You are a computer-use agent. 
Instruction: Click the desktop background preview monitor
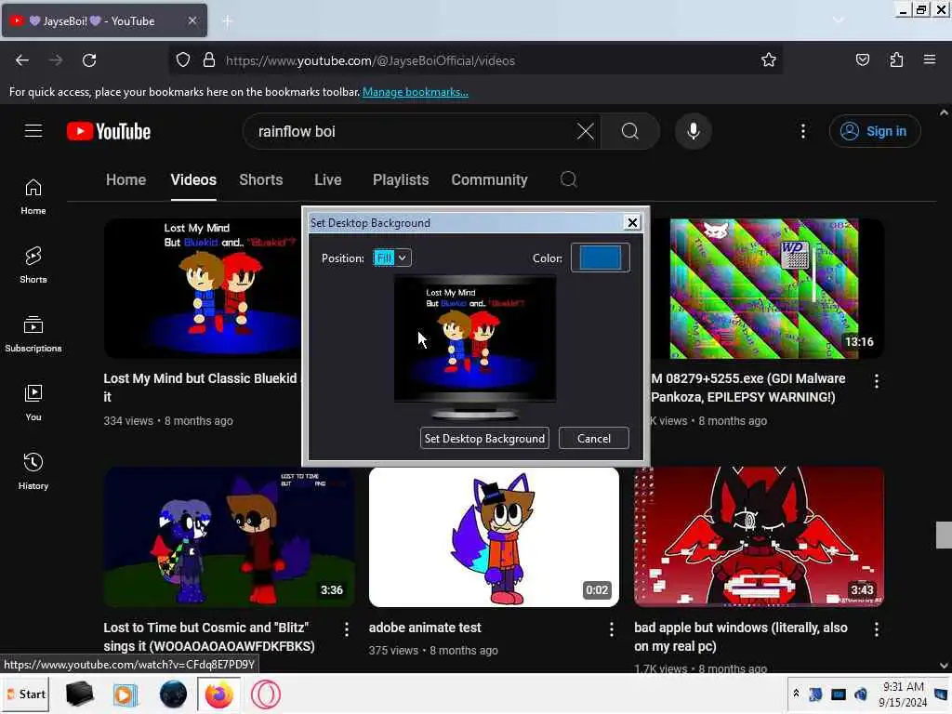point(475,347)
